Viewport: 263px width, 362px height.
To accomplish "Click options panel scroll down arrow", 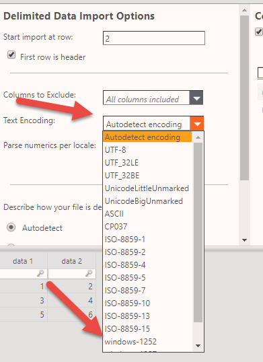I will [x=245, y=240].
